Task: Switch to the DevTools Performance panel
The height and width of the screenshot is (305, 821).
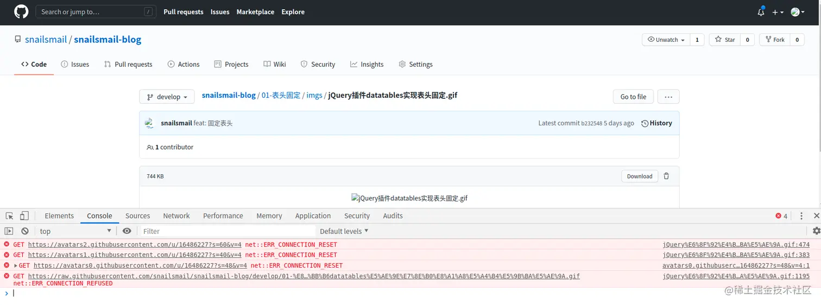Action: pos(223,215)
